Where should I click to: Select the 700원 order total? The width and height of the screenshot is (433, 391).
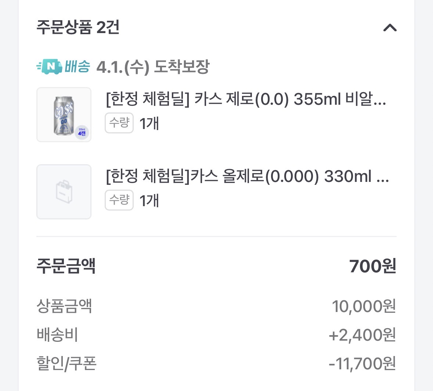[x=372, y=266]
